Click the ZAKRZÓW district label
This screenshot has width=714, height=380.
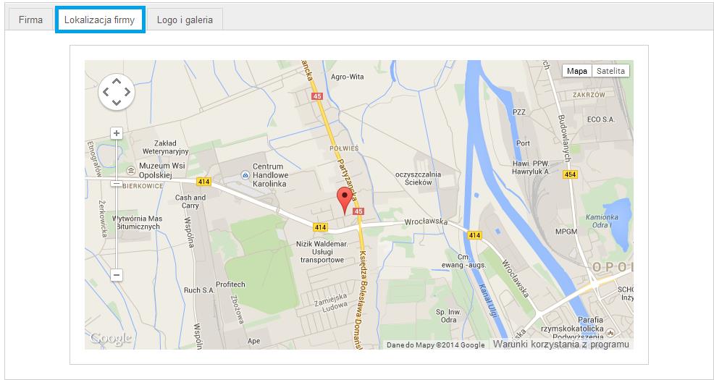[x=589, y=95]
